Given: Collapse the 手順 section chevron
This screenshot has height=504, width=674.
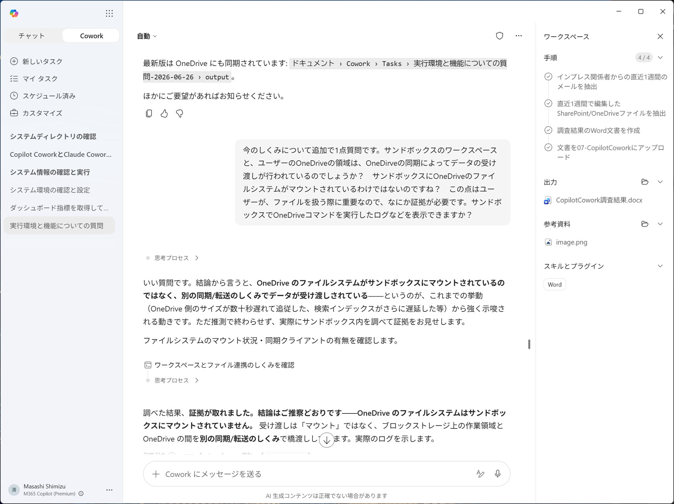Looking at the screenshot, I should tap(660, 58).
